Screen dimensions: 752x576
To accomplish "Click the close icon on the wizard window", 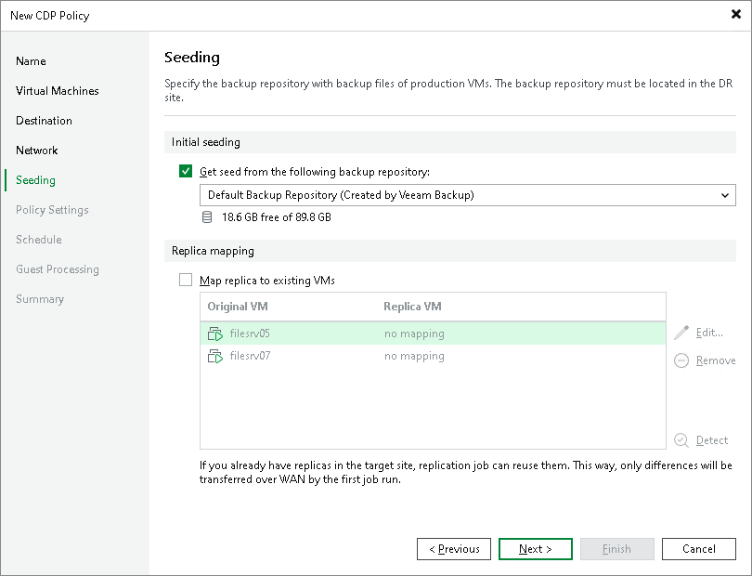I will [734, 15].
